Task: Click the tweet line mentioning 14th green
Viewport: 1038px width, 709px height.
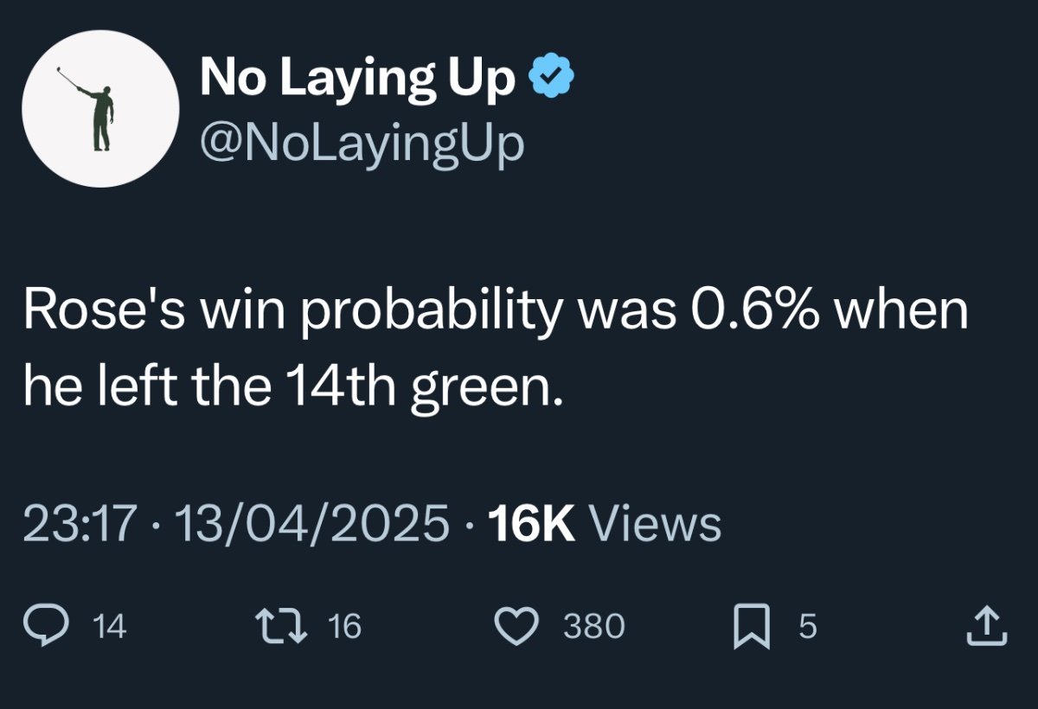Action: coord(294,386)
